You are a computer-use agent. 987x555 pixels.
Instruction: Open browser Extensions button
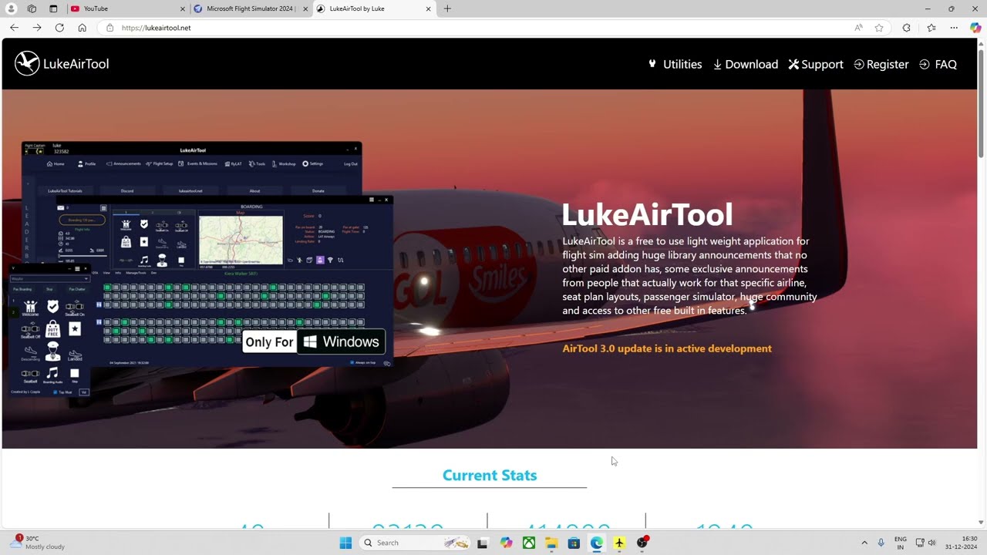(x=906, y=28)
